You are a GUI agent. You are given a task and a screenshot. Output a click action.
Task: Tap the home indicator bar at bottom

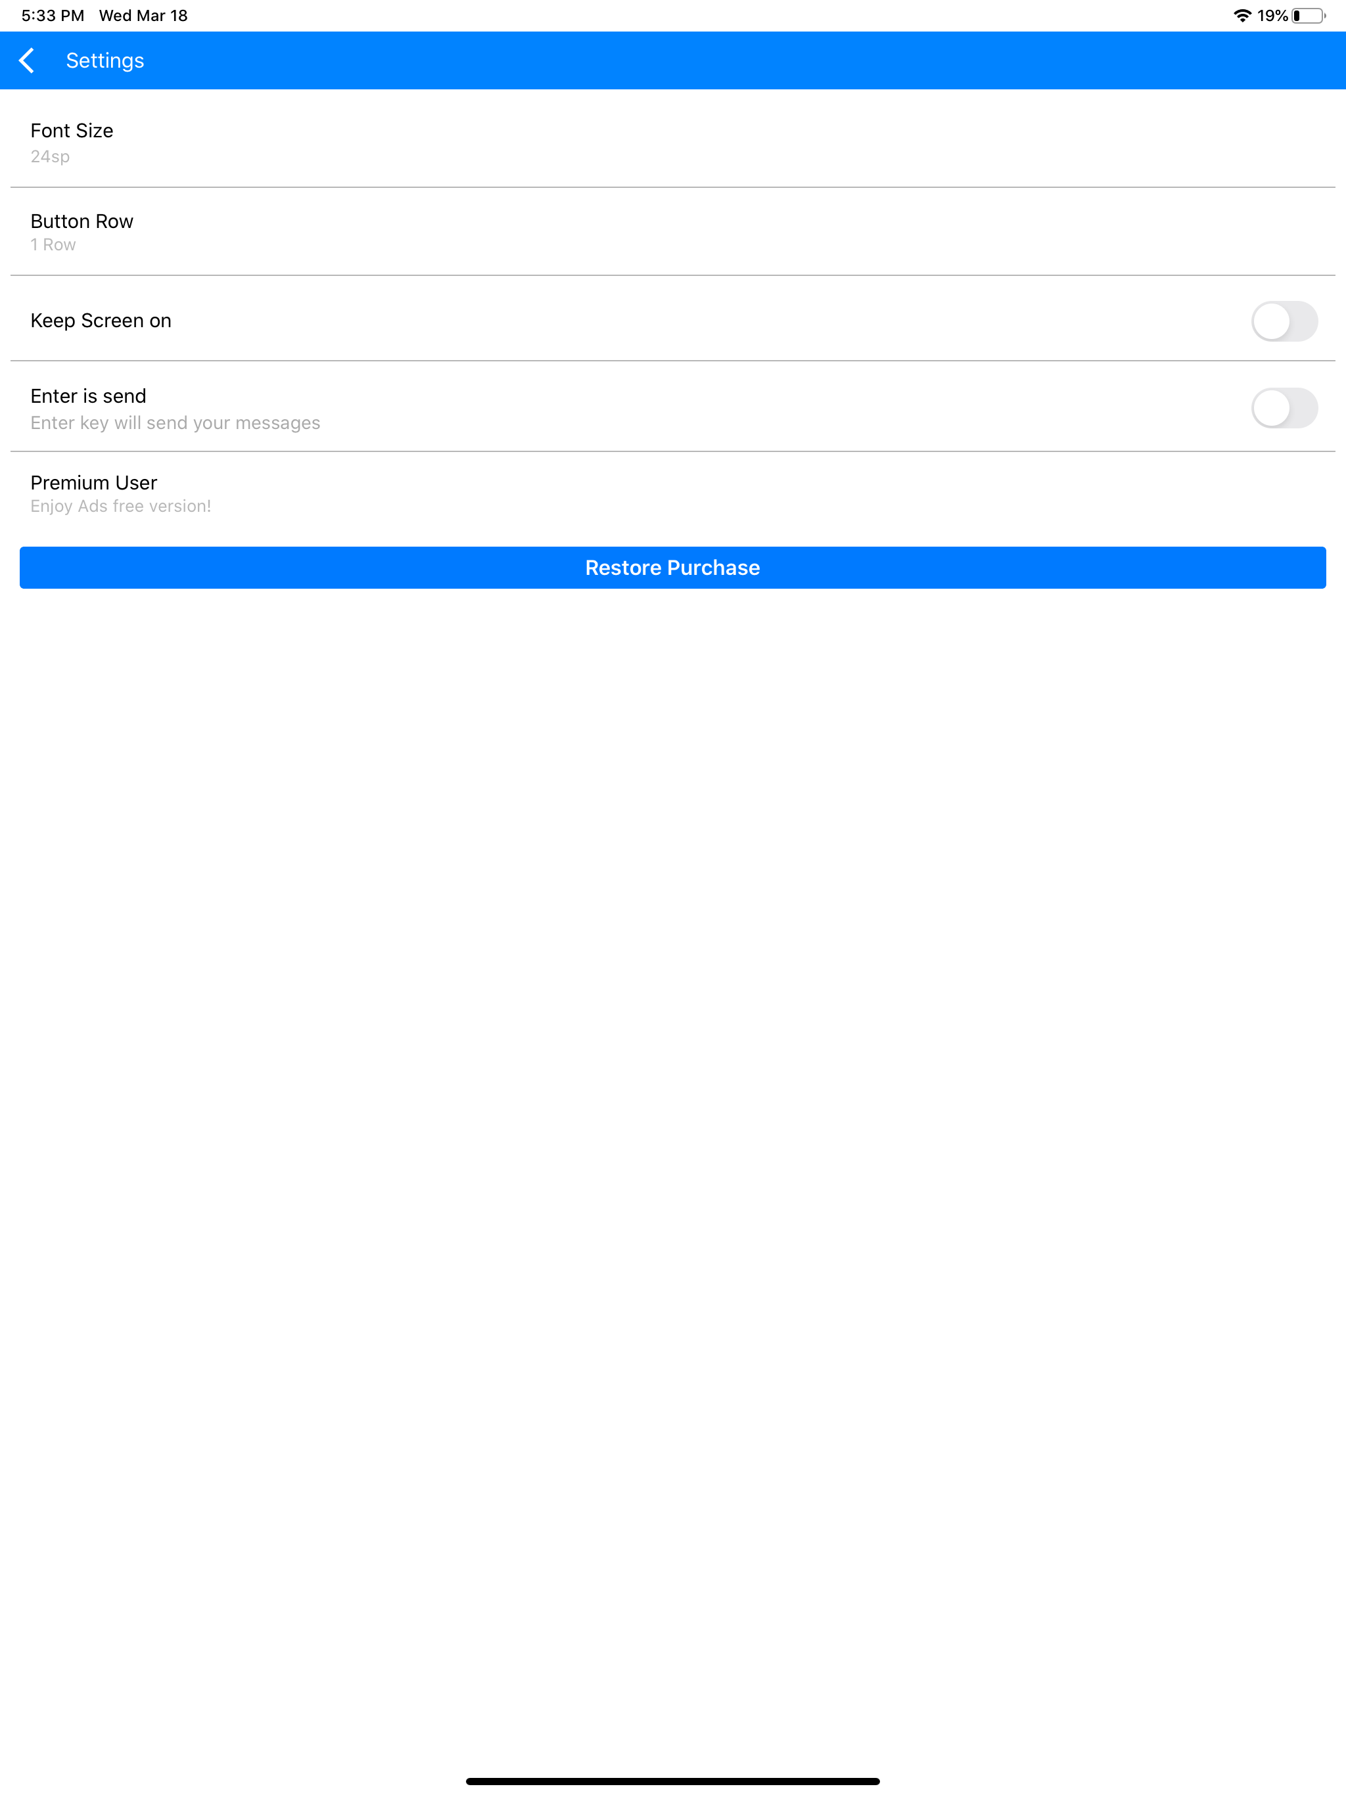point(673,1780)
